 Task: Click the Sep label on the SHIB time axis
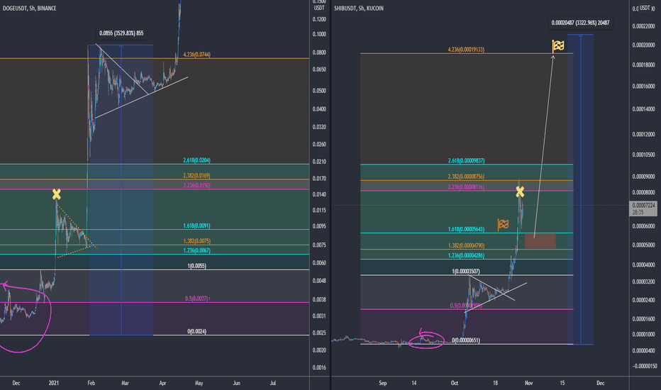click(382, 383)
